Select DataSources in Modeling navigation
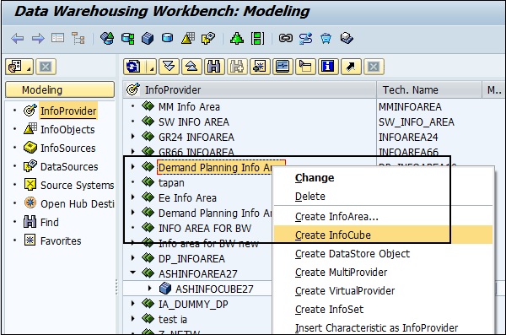The height and width of the screenshot is (335, 506). (69, 167)
